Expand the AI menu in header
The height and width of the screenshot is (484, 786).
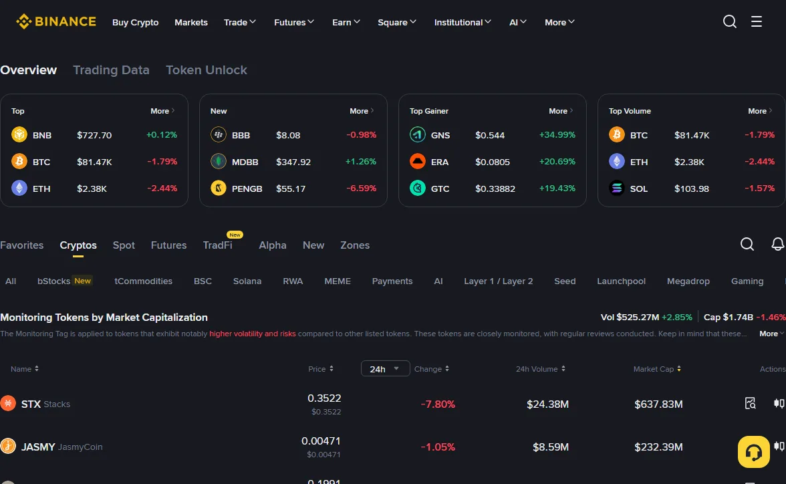pos(518,22)
